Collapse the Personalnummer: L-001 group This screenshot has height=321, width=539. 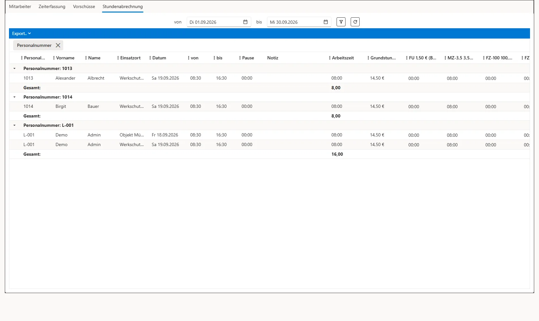(14, 125)
